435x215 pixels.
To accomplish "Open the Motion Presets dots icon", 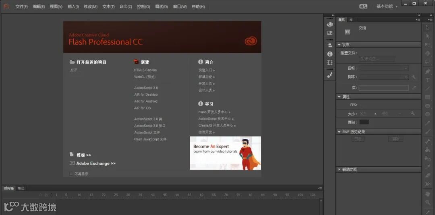I will pos(330,75).
